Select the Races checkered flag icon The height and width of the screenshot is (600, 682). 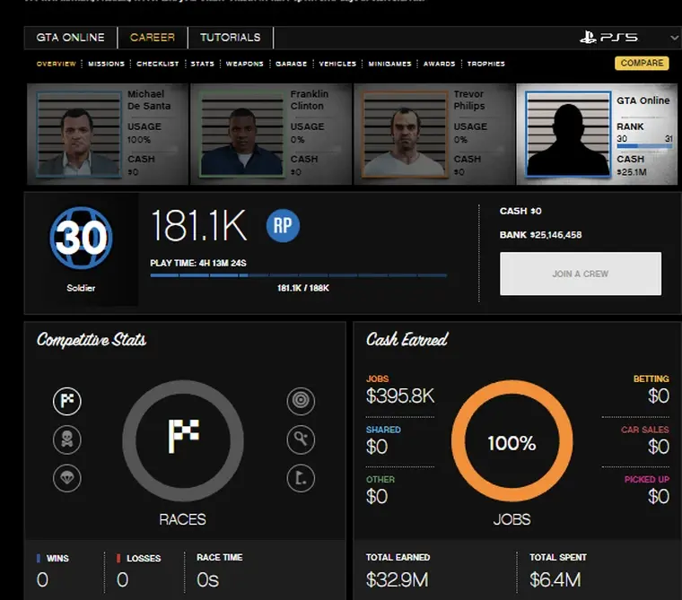67,402
